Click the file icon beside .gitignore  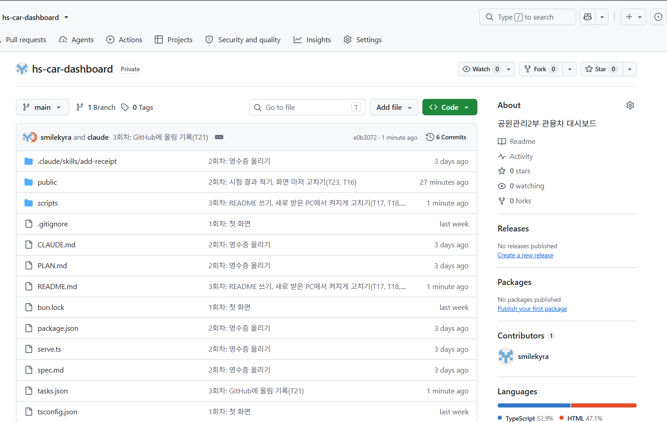[x=29, y=224]
